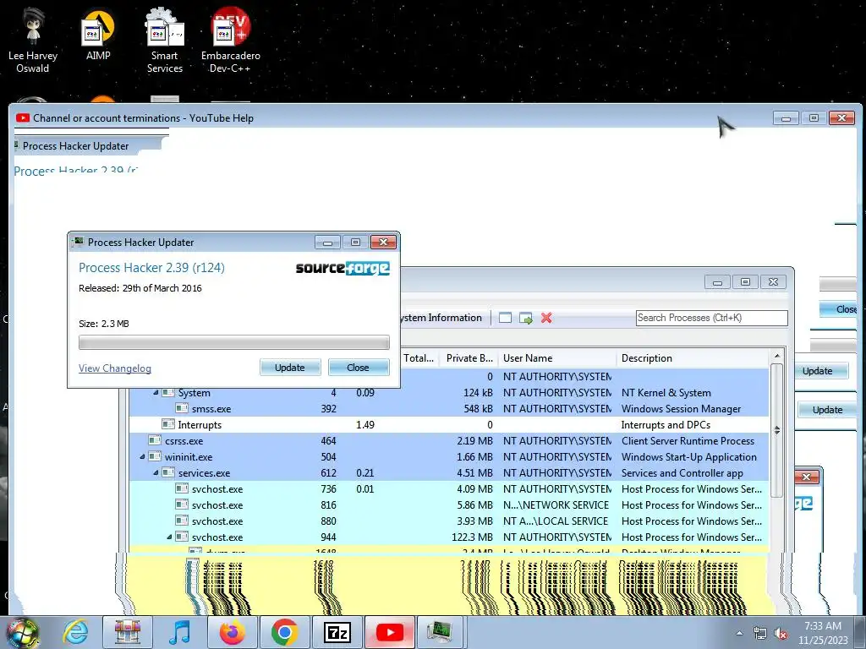Sort by the Total column header
This screenshot has height=649, width=866.
point(419,358)
